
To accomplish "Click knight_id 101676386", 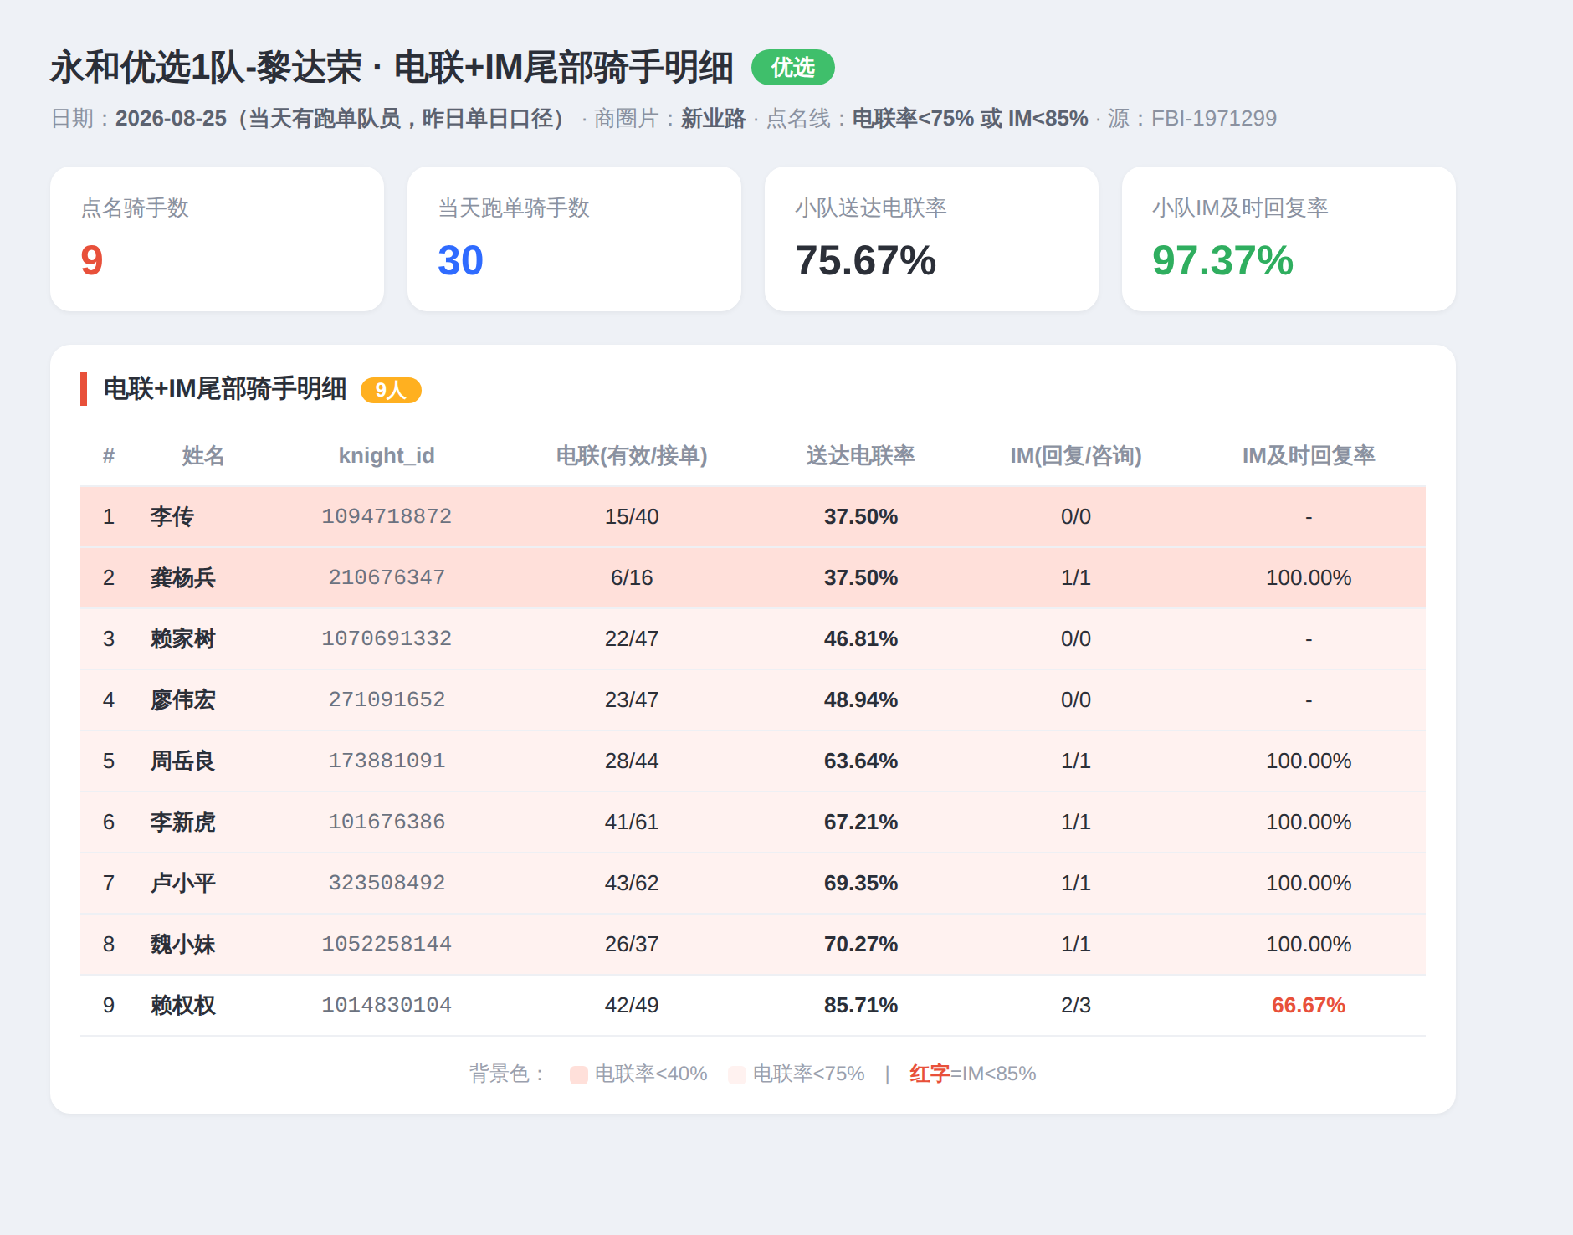I will click(387, 822).
